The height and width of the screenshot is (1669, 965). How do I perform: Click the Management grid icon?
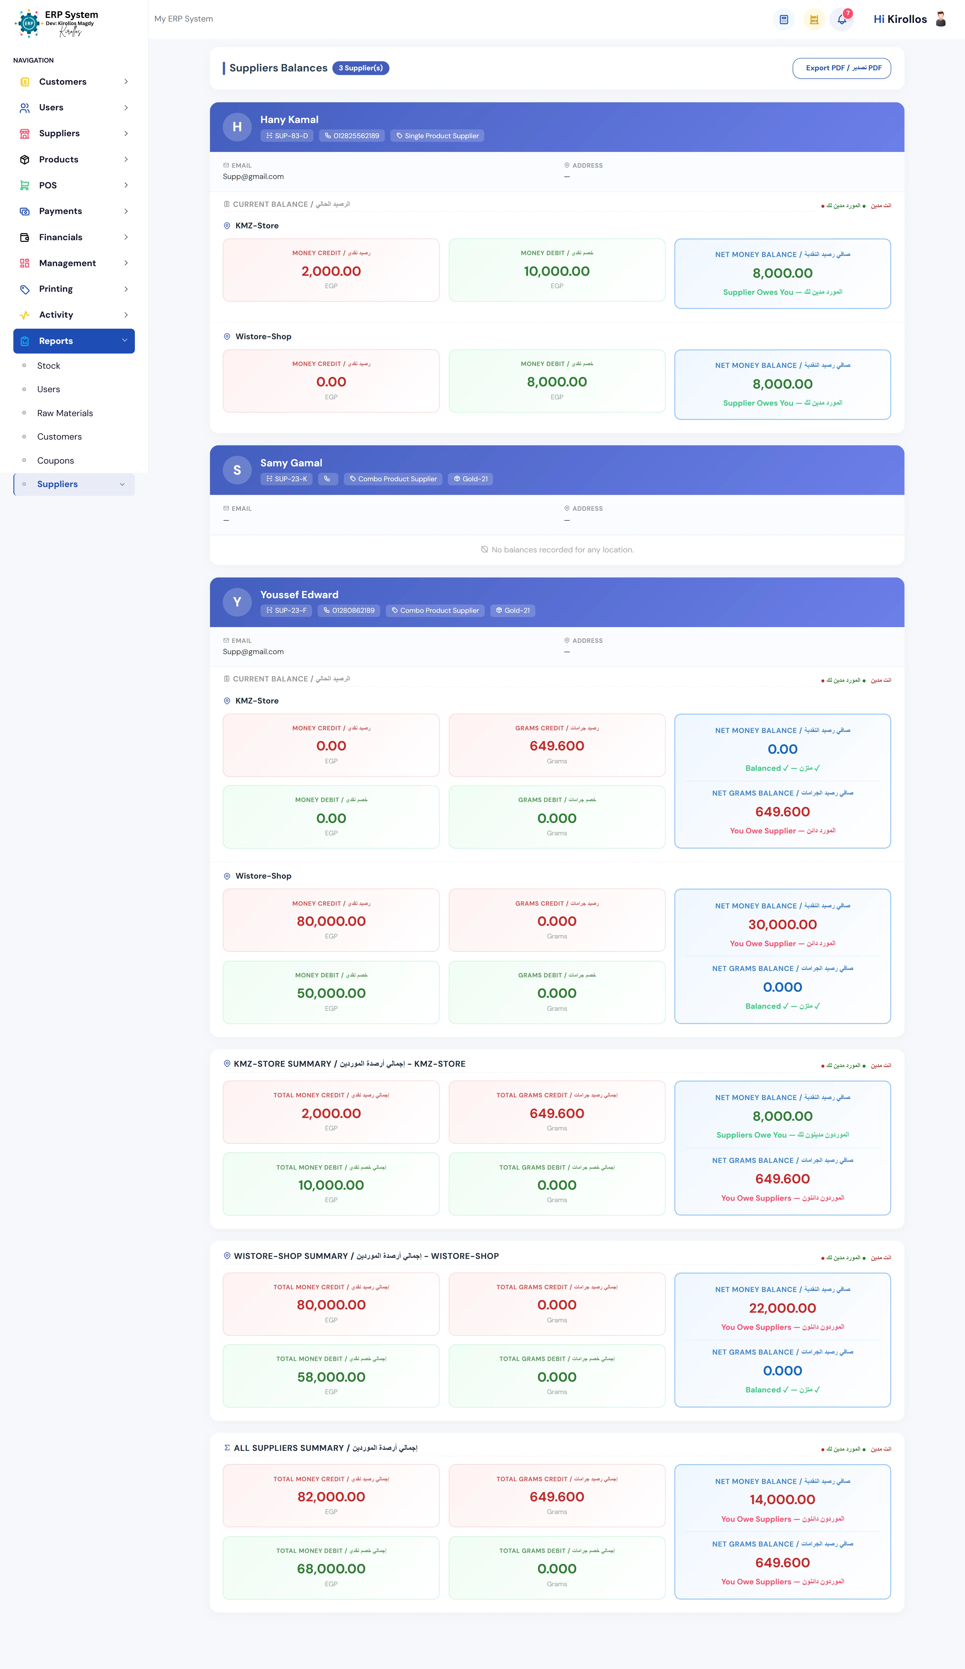pos(25,263)
